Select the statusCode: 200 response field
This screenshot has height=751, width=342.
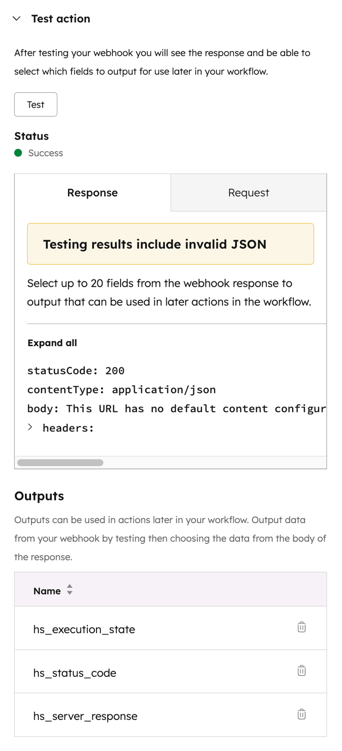[75, 371]
